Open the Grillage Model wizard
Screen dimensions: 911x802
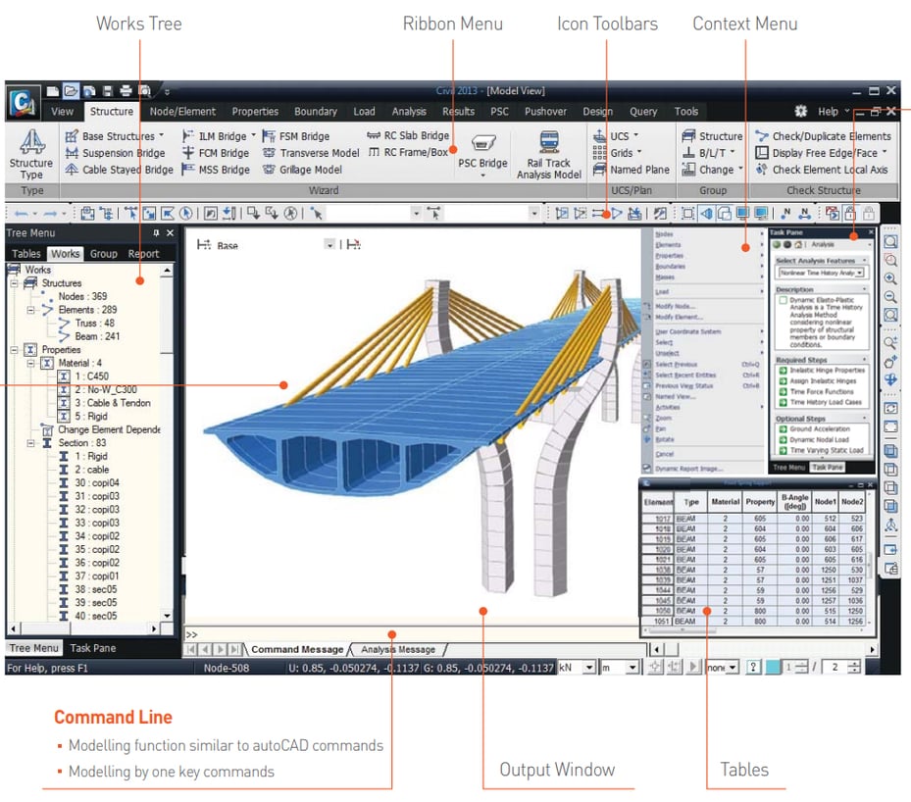coord(302,170)
